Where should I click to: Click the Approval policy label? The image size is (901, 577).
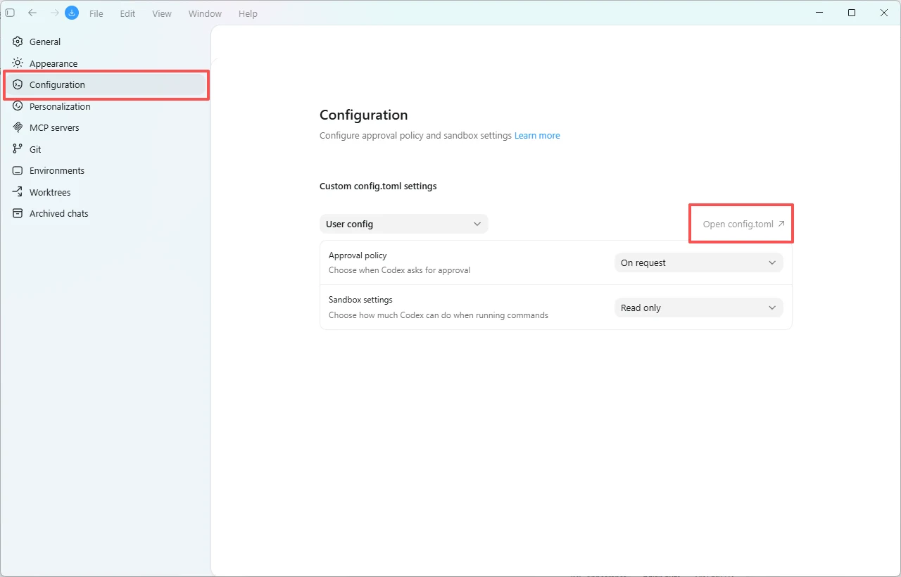[x=358, y=255]
